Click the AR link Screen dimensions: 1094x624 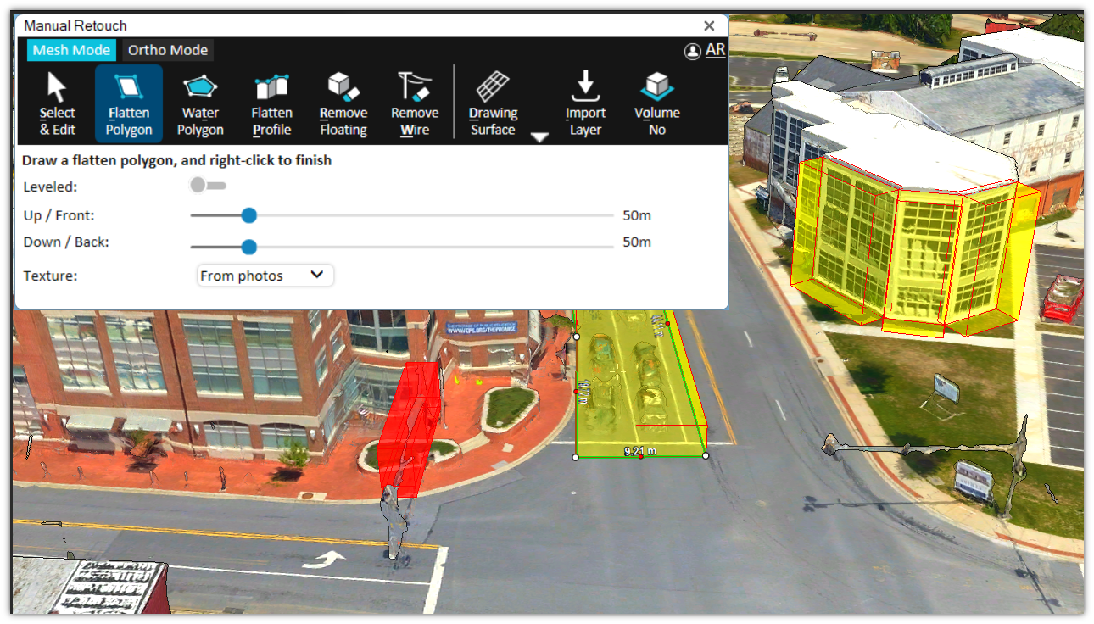coord(715,49)
